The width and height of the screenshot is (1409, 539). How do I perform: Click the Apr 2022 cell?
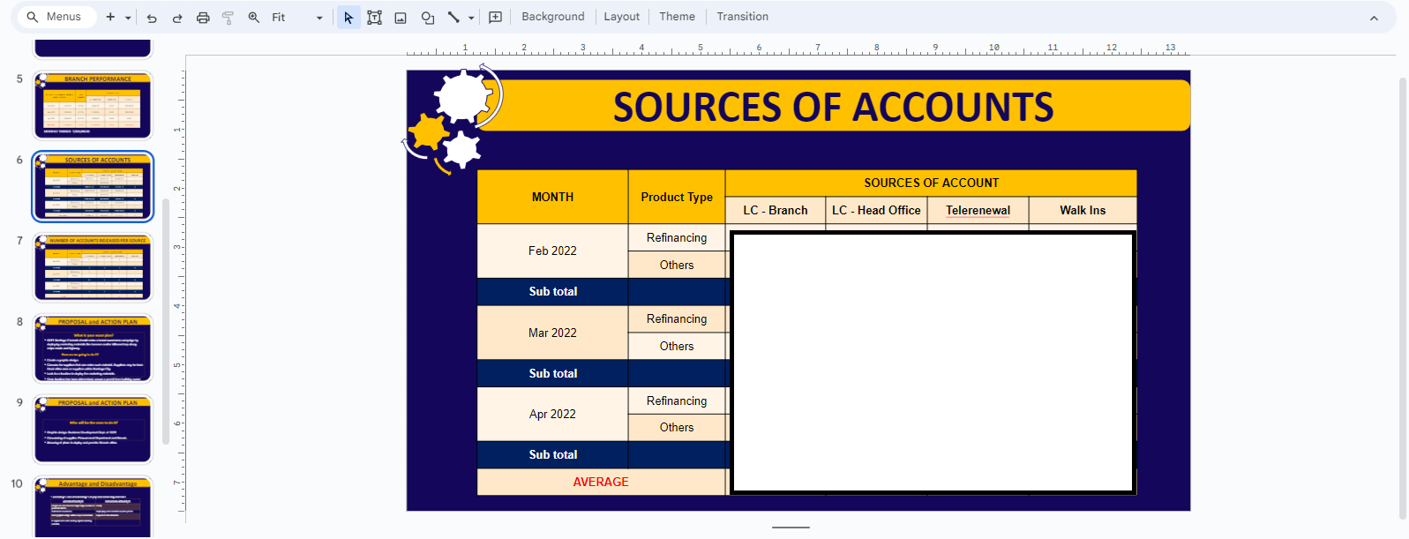tap(552, 414)
